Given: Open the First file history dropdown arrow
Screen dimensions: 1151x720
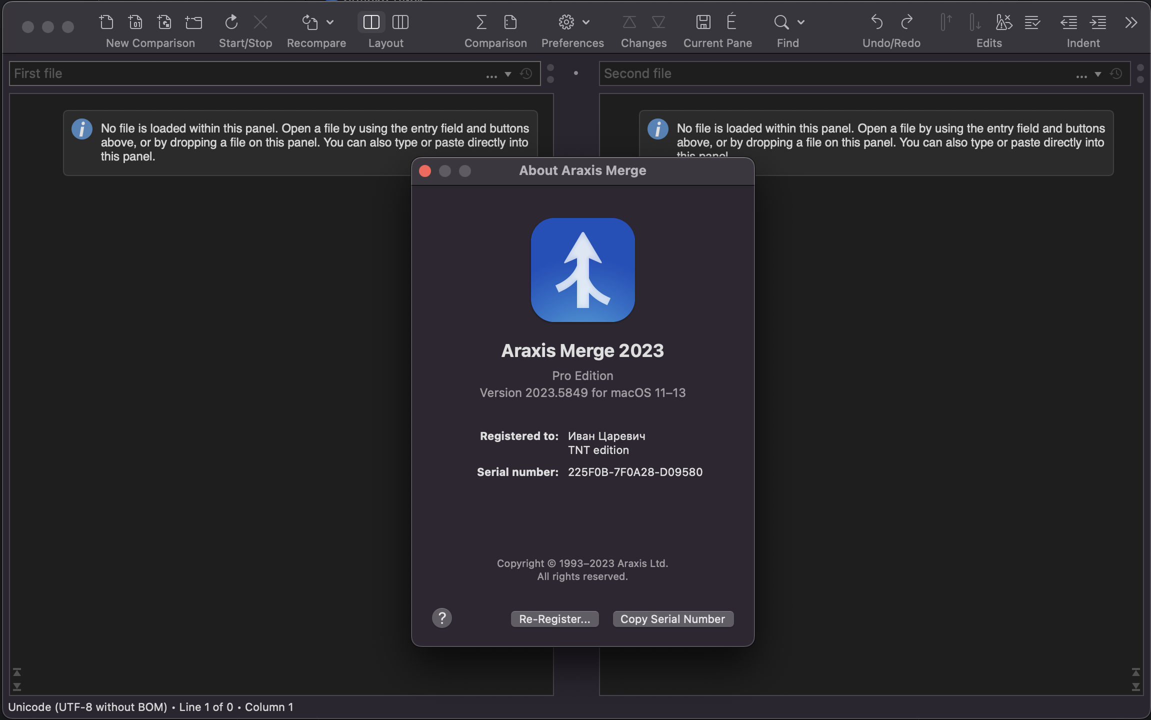Looking at the screenshot, I should (x=508, y=74).
